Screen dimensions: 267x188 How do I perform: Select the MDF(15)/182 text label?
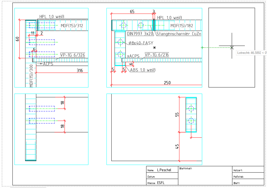tap(182, 26)
